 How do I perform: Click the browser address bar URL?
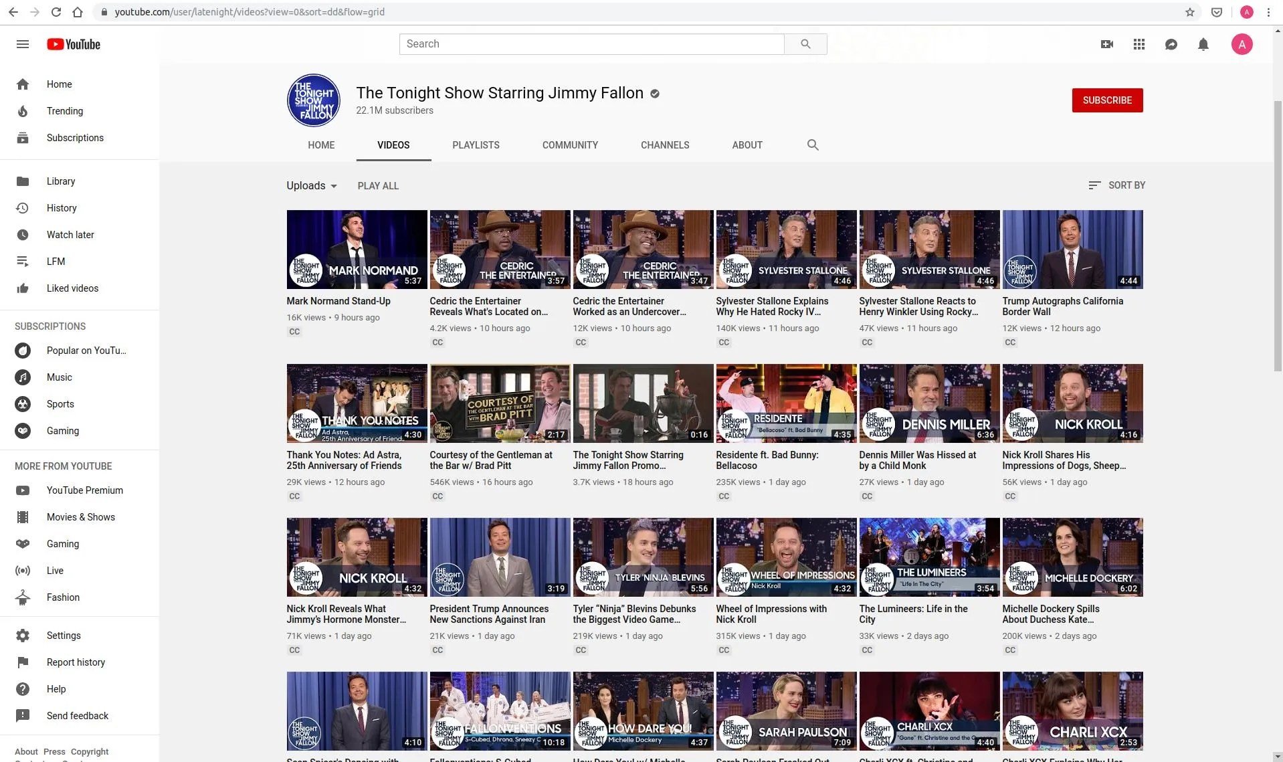click(x=249, y=12)
